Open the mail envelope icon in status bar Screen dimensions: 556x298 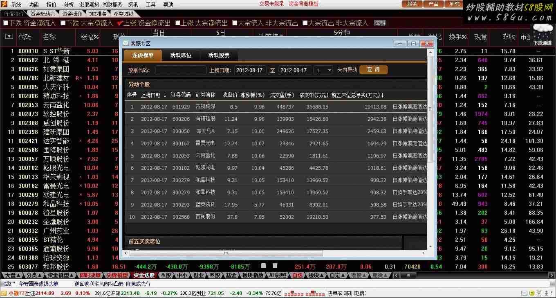tap(525, 293)
